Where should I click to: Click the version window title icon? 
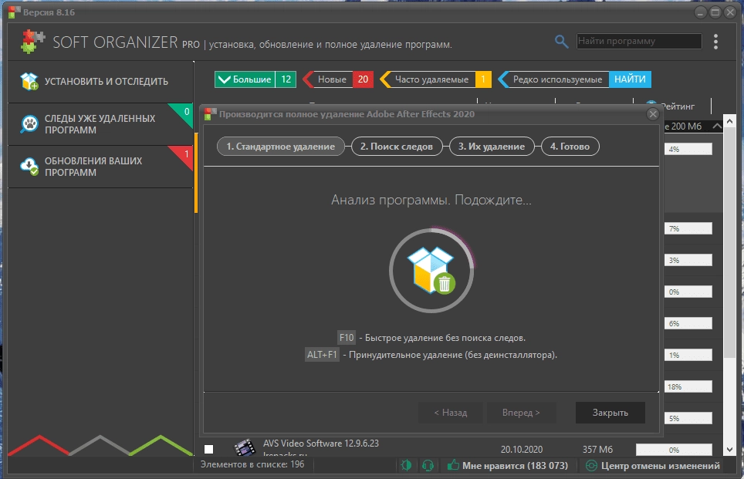point(14,12)
